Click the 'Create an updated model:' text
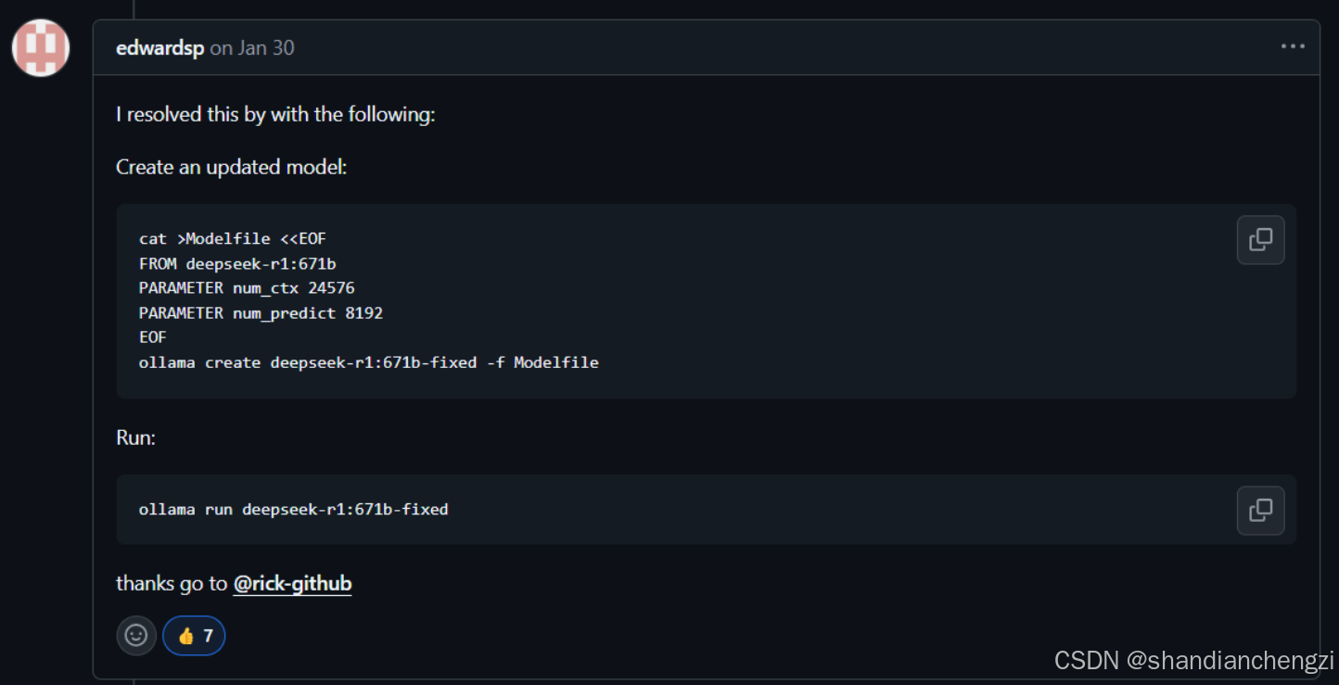The image size is (1339, 685). (232, 168)
